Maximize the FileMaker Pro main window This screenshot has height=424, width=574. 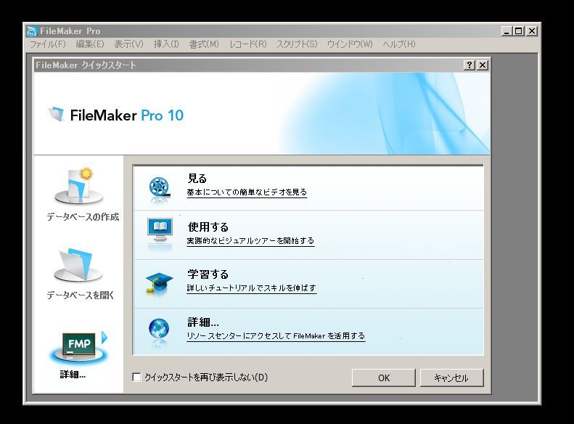coord(518,31)
